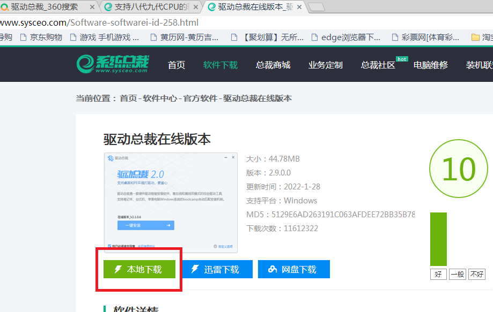Open the bookmark folder icon at toolbar end
Image resolution: width=493 pixels, height=312 pixels.
pos(475,37)
